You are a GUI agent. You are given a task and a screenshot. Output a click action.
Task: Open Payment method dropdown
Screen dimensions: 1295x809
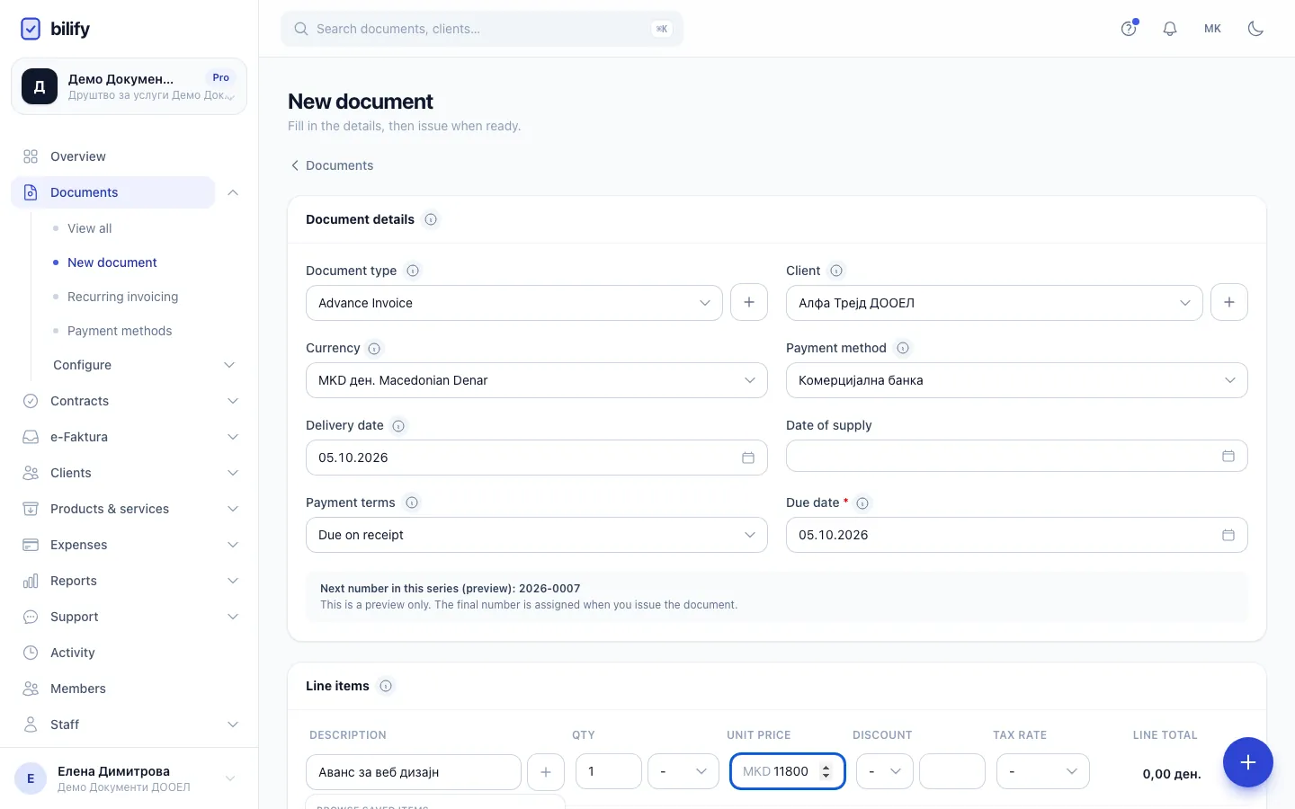click(x=1017, y=380)
